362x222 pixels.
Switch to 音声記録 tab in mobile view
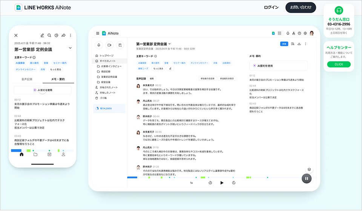point(27,79)
